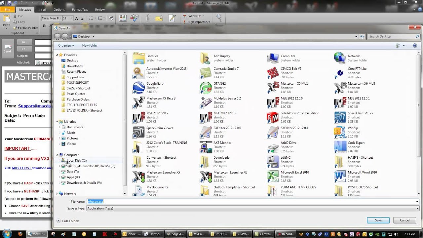Collapse the Libraries tree group
The image size is (423, 238).
click(x=57, y=121)
